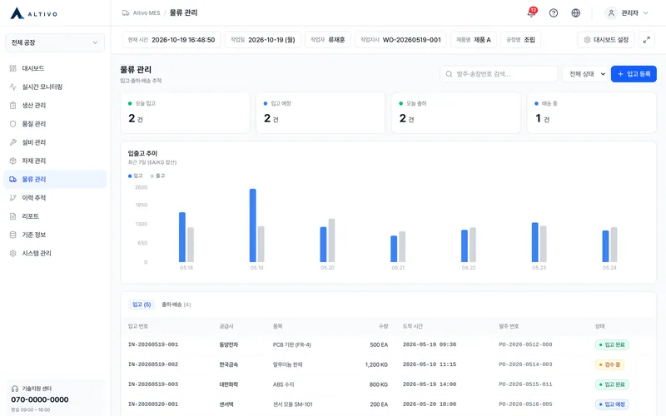Open the 배송 중 summary card
The image size is (666, 416).
[x=592, y=113]
